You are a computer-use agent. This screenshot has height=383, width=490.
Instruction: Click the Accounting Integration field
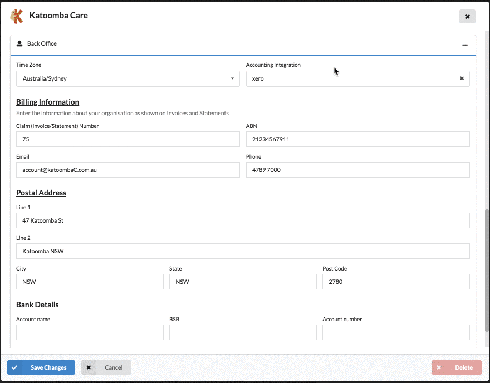click(x=357, y=78)
